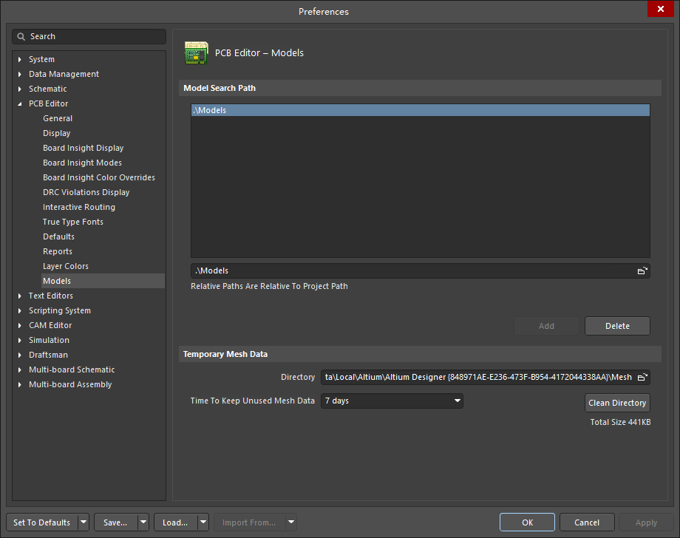Select General under PCB Editor
The width and height of the screenshot is (680, 538).
point(58,118)
